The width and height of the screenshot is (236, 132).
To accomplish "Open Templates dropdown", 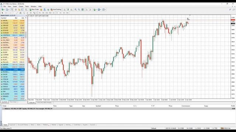I will [104, 10].
